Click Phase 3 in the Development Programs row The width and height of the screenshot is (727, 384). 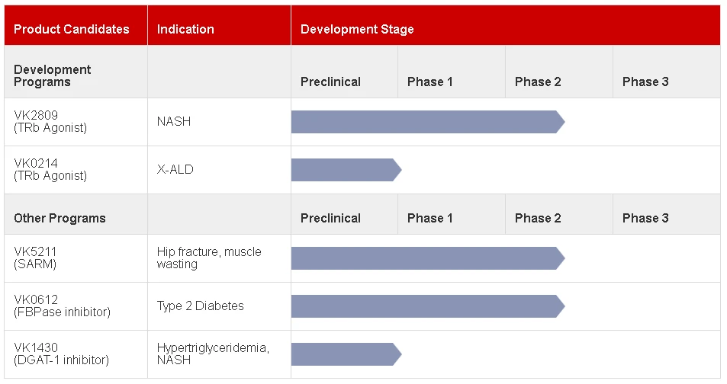click(645, 82)
